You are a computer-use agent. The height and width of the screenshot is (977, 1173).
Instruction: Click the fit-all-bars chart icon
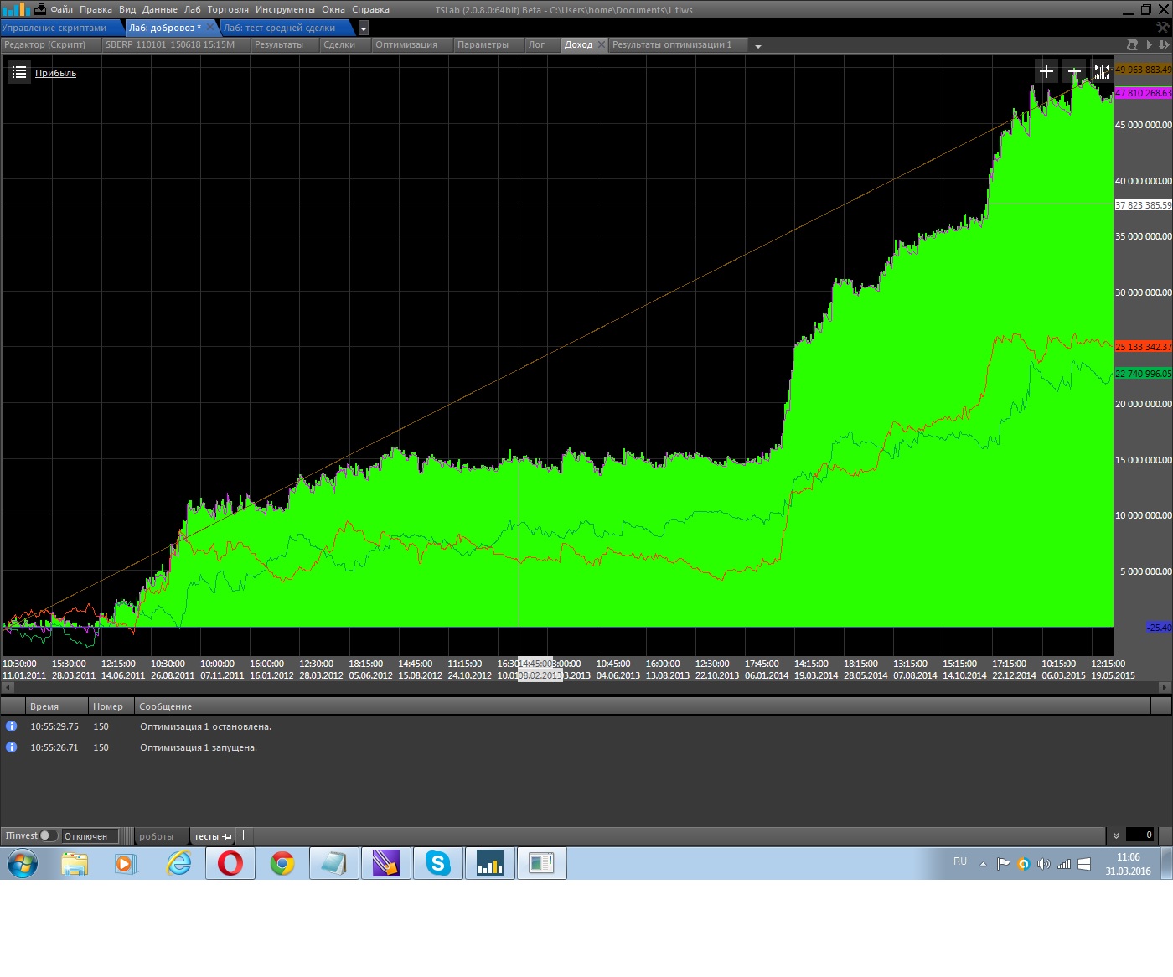click(x=1101, y=72)
